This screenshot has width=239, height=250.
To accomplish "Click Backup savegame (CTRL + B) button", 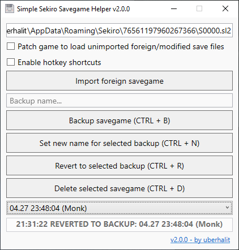I will [x=119, y=120].
